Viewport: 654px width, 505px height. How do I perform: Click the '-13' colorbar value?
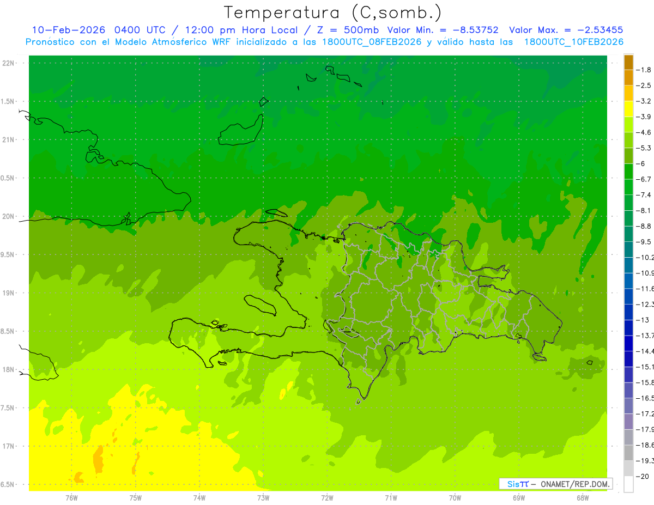click(643, 320)
